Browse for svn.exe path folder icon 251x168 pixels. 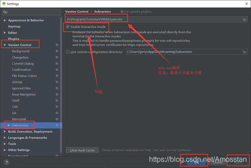click(x=244, y=19)
